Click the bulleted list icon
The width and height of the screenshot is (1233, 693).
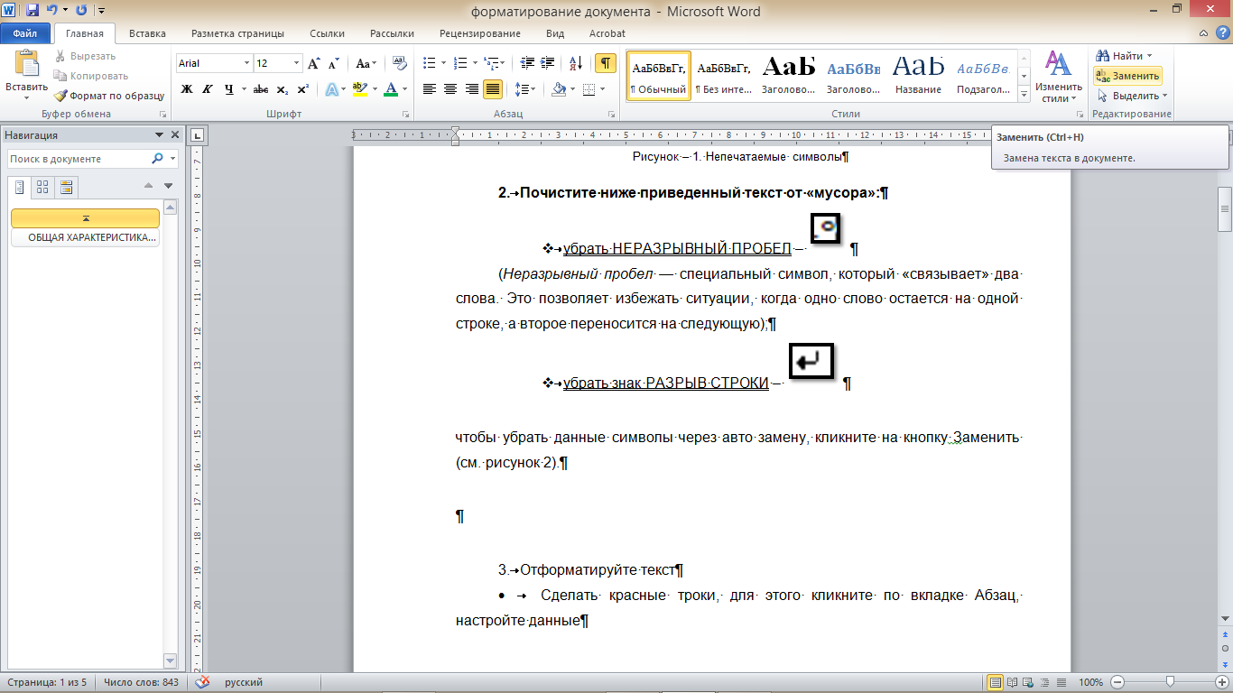point(429,63)
